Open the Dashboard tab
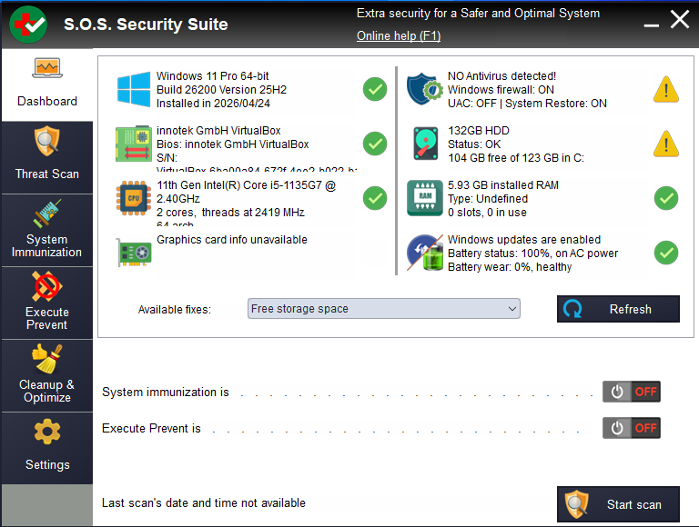 click(46, 85)
